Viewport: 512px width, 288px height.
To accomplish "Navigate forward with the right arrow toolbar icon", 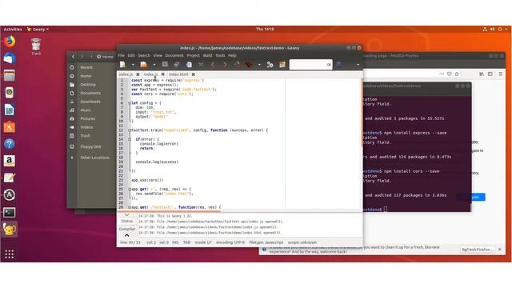I will [225, 65].
